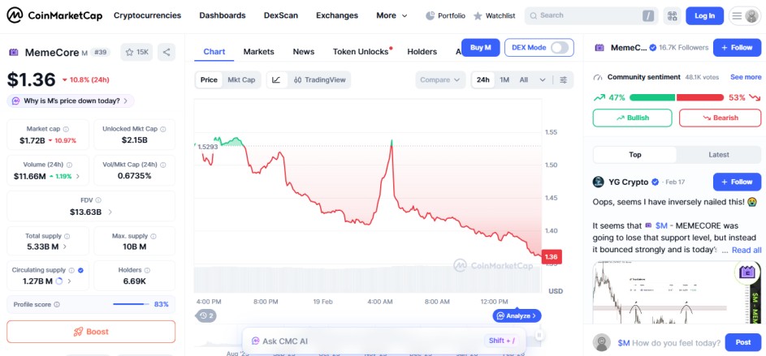Expand more time range options chevron

(x=543, y=79)
